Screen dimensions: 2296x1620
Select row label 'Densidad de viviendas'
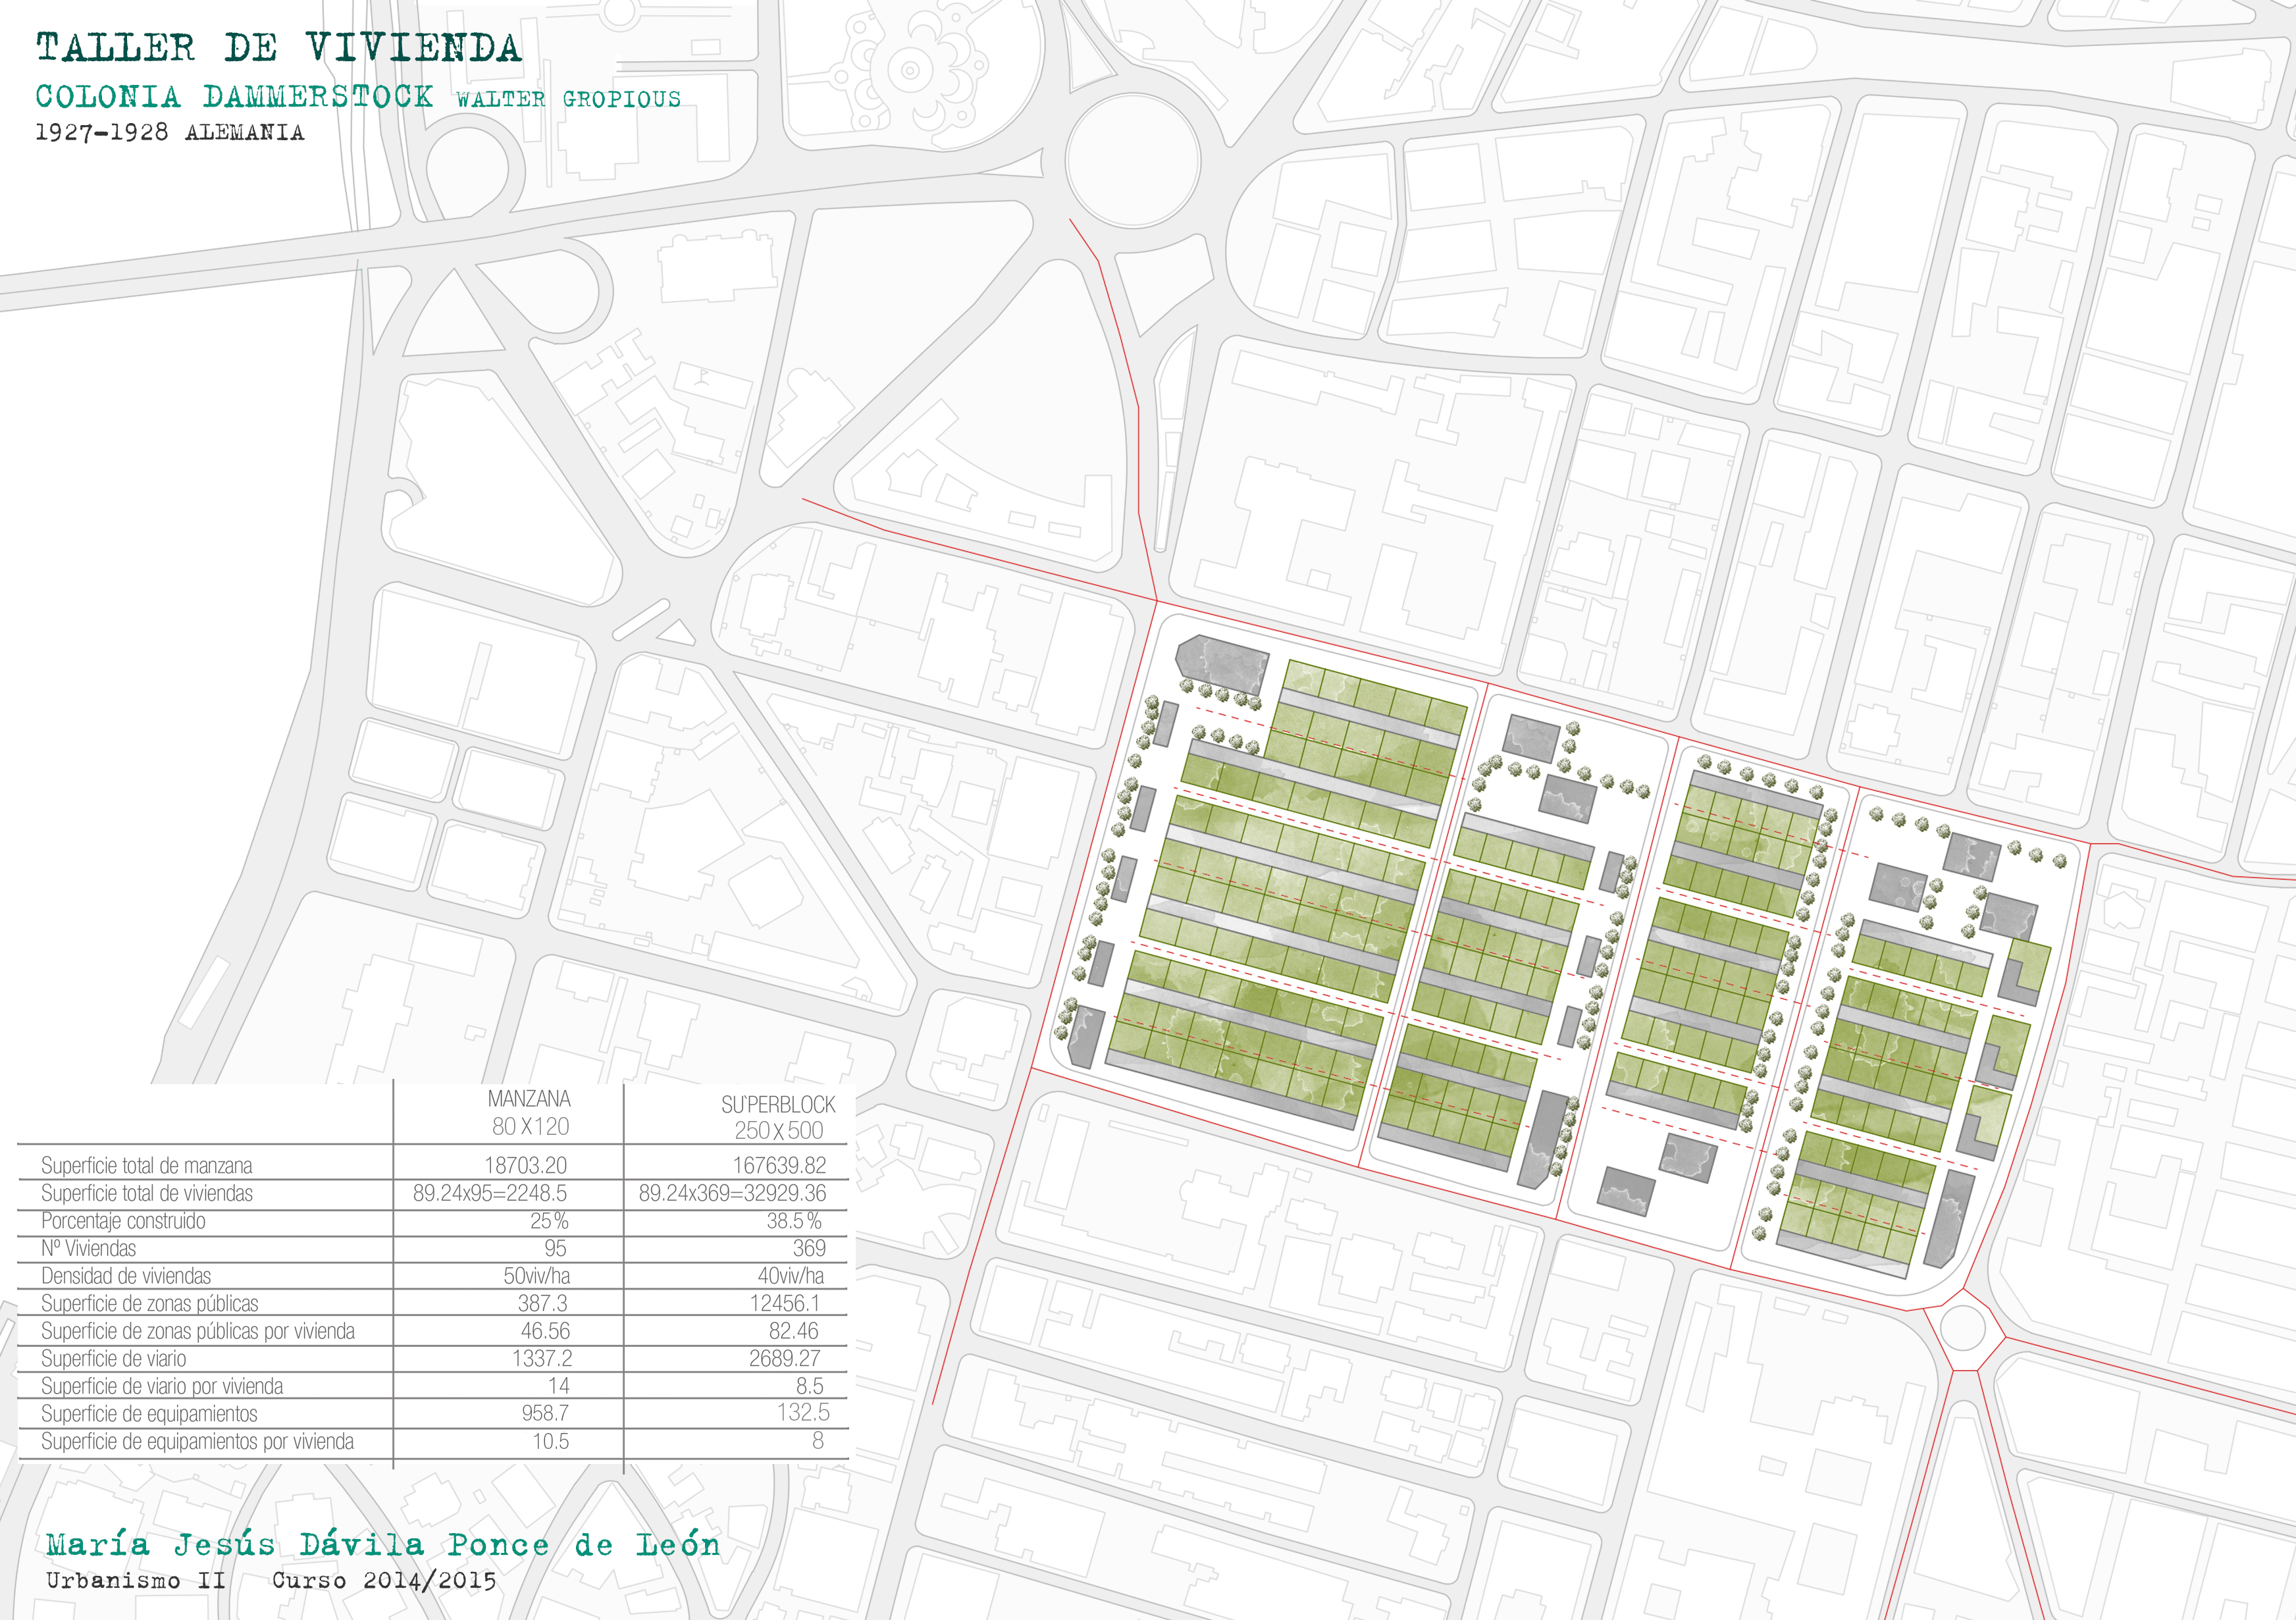(x=126, y=1276)
